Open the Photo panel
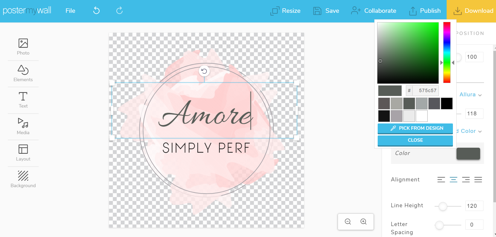Viewport: 496px width, 237px height. (23, 47)
